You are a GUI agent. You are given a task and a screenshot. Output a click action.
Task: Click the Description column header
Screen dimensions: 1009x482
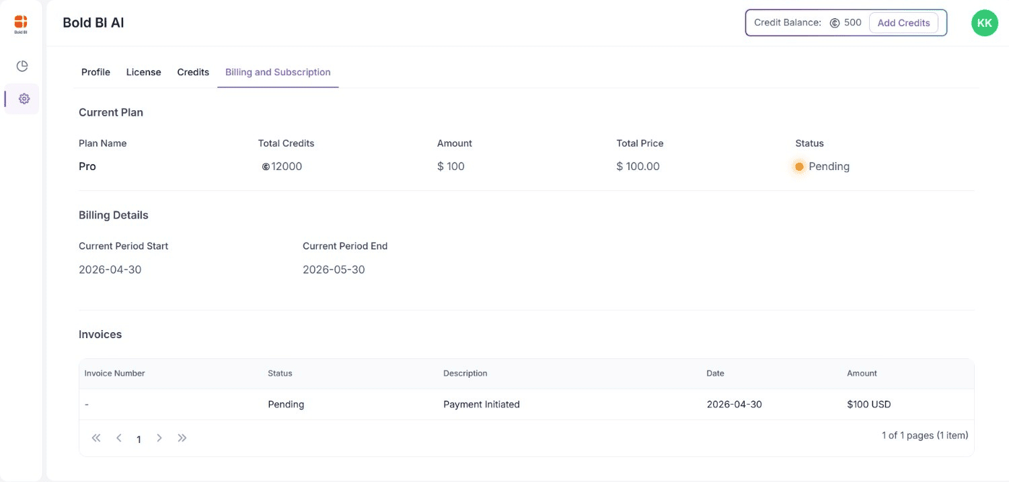(465, 373)
